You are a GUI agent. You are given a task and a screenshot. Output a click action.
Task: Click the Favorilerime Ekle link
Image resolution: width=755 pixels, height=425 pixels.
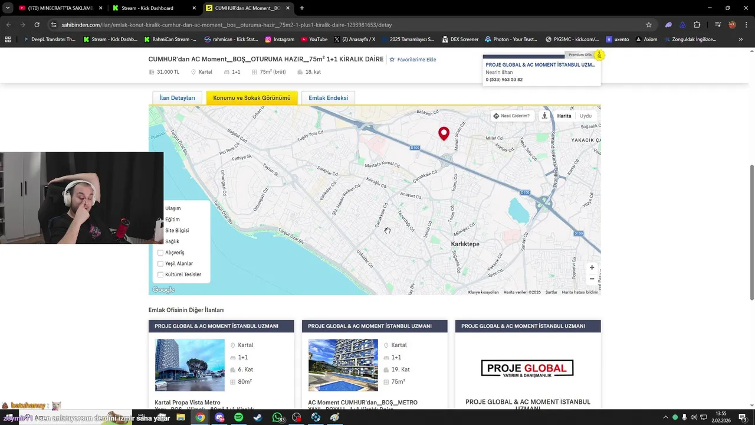(416, 60)
